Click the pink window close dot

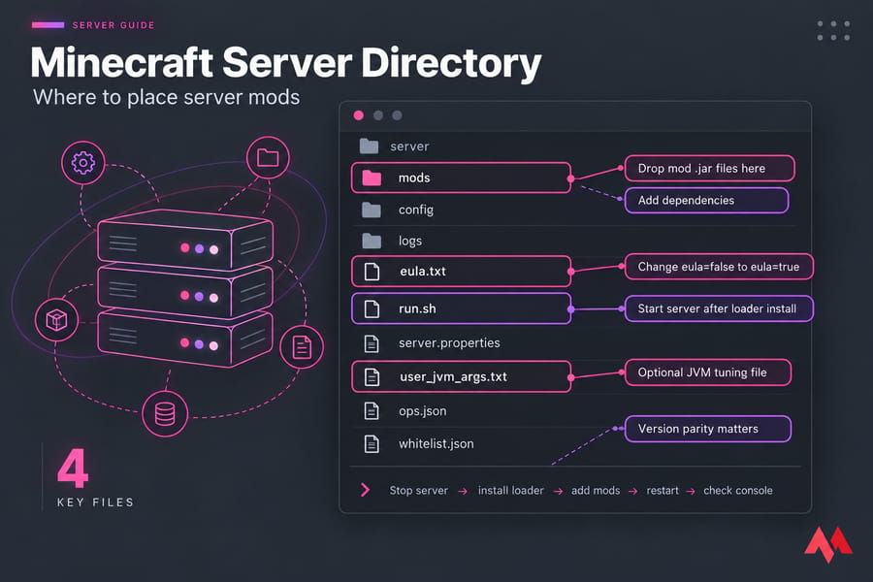point(359,115)
